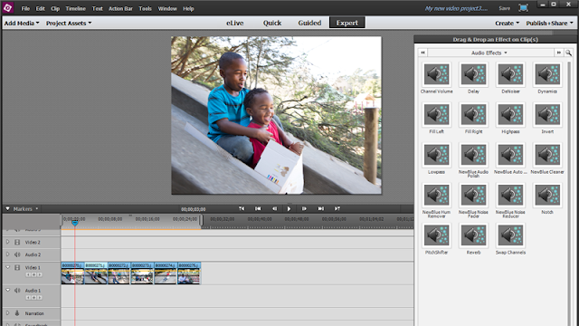This screenshot has width=579, height=326.
Task: Collapse the Audio 1 track
Action: [x=8, y=290]
